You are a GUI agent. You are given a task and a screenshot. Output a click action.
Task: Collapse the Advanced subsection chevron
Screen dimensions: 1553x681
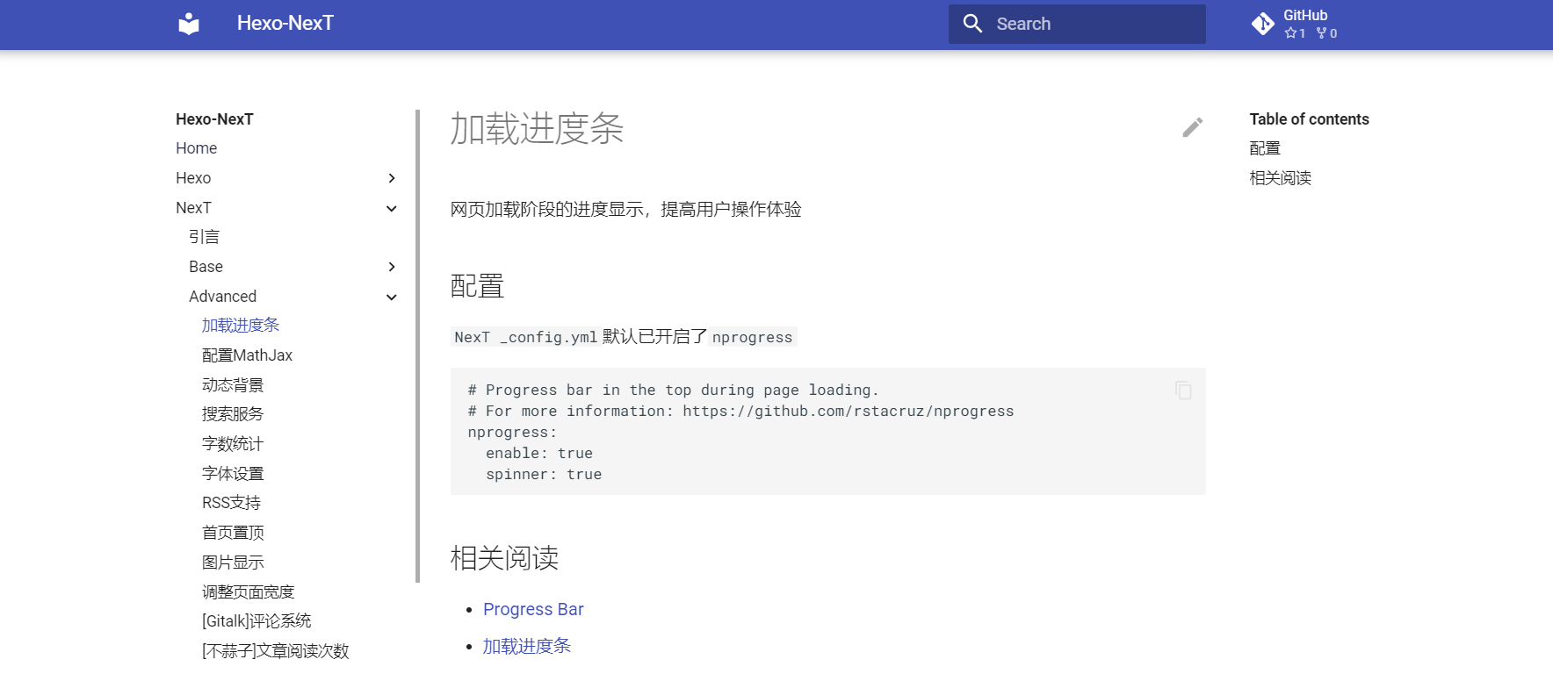pos(392,297)
